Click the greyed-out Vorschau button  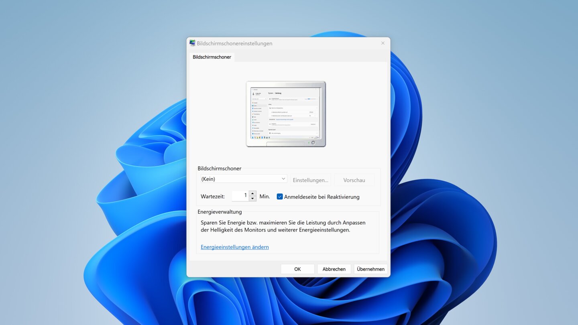354,180
